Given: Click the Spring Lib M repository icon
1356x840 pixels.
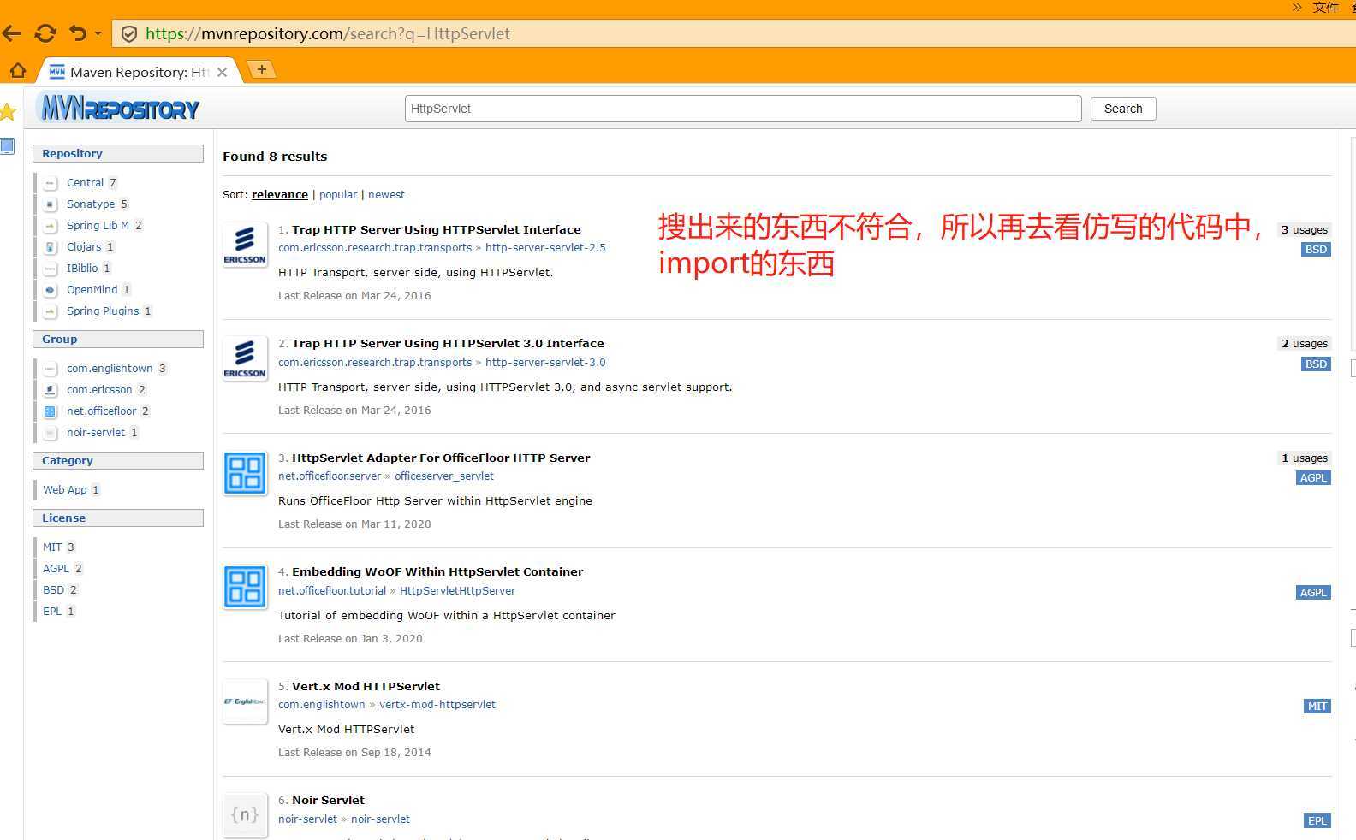Looking at the screenshot, I should [x=51, y=226].
